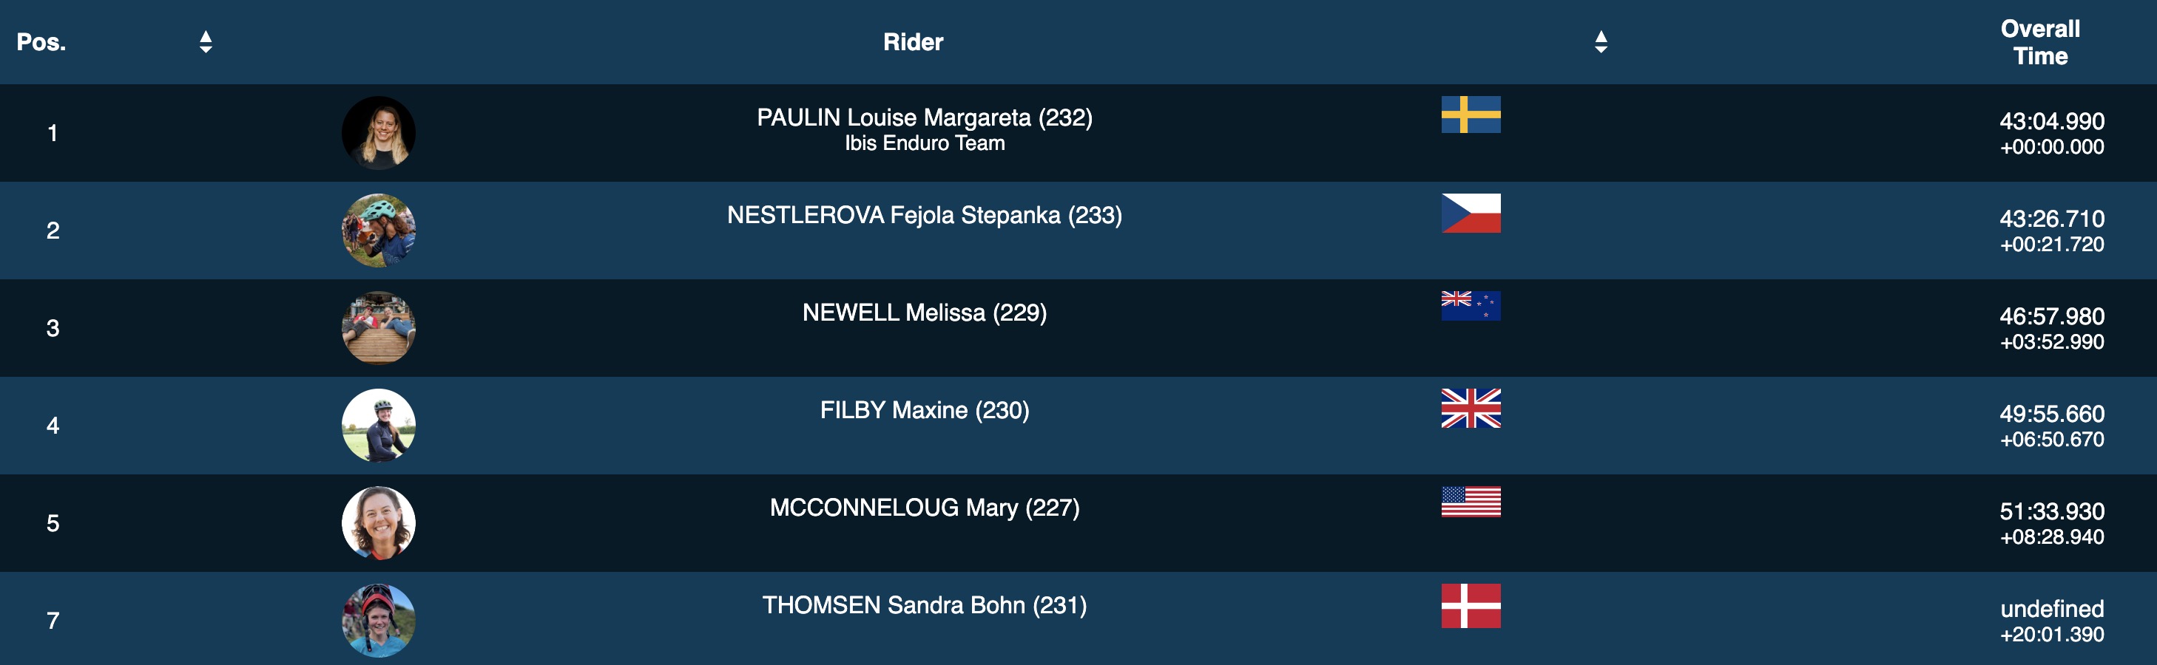This screenshot has width=2157, height=665.
Task: Click the Rider column header text
Action: point(913,42)
